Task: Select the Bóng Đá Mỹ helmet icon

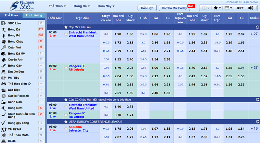Action: tap(4, 54)
